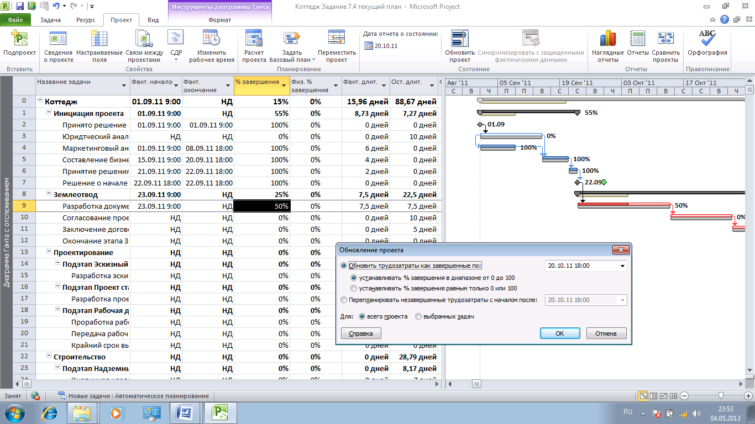Click the selected Проект tab
The image size is (755, 424).
pos(121,20)
